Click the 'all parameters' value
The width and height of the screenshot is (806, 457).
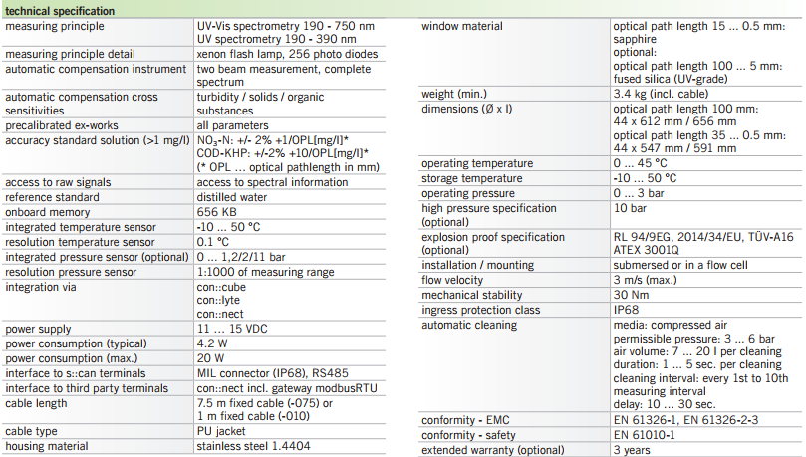pos(232,125)
